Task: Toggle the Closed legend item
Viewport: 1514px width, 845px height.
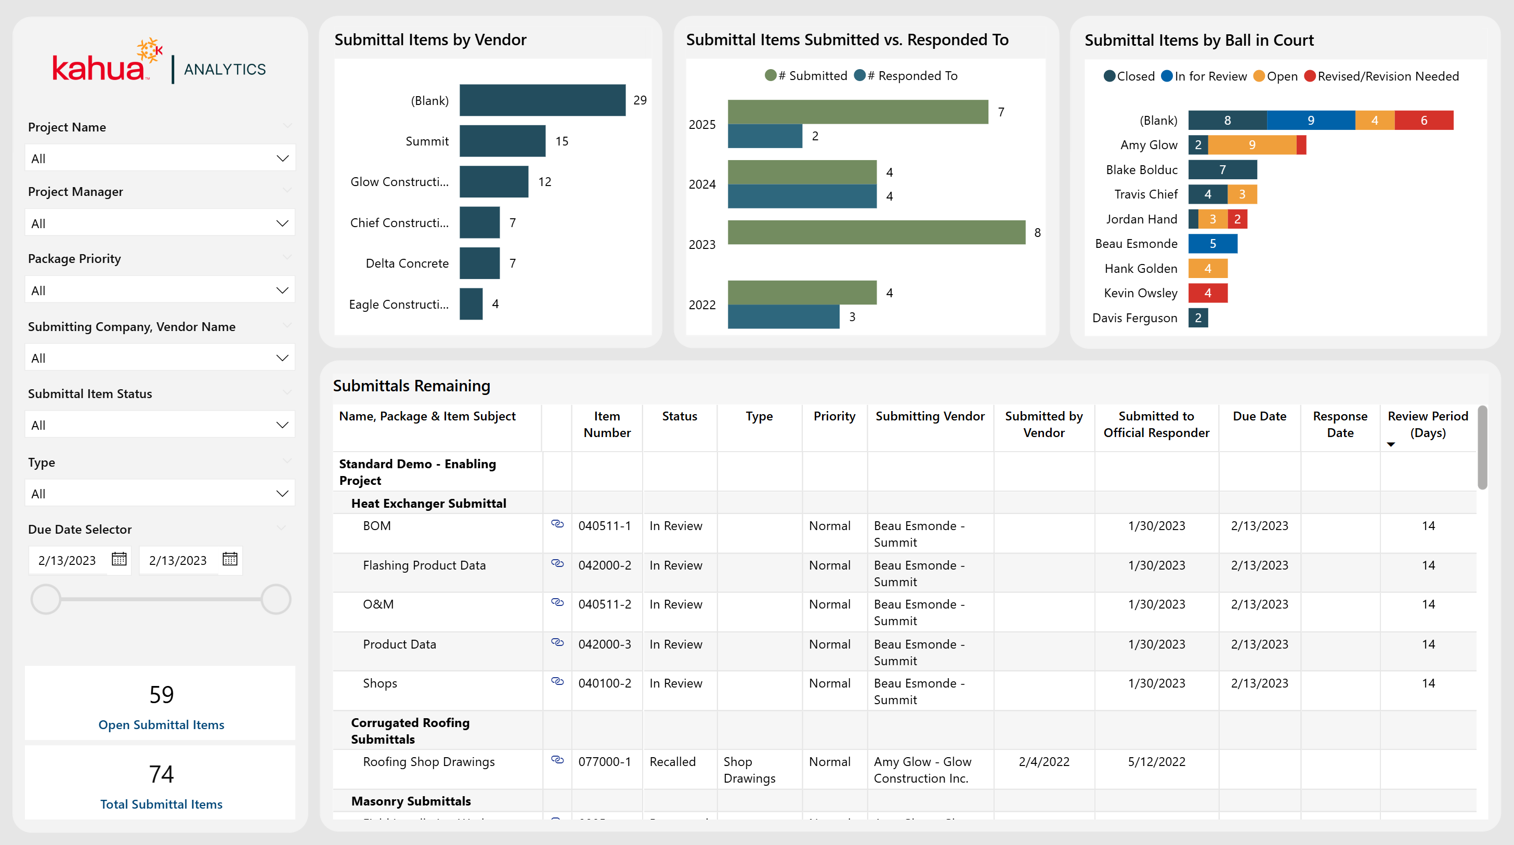Action: (x=1129, y=76)
